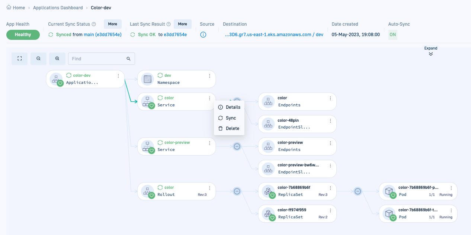Select Delete from the context menu
471x235 pixels.
[x=232, y=128]
